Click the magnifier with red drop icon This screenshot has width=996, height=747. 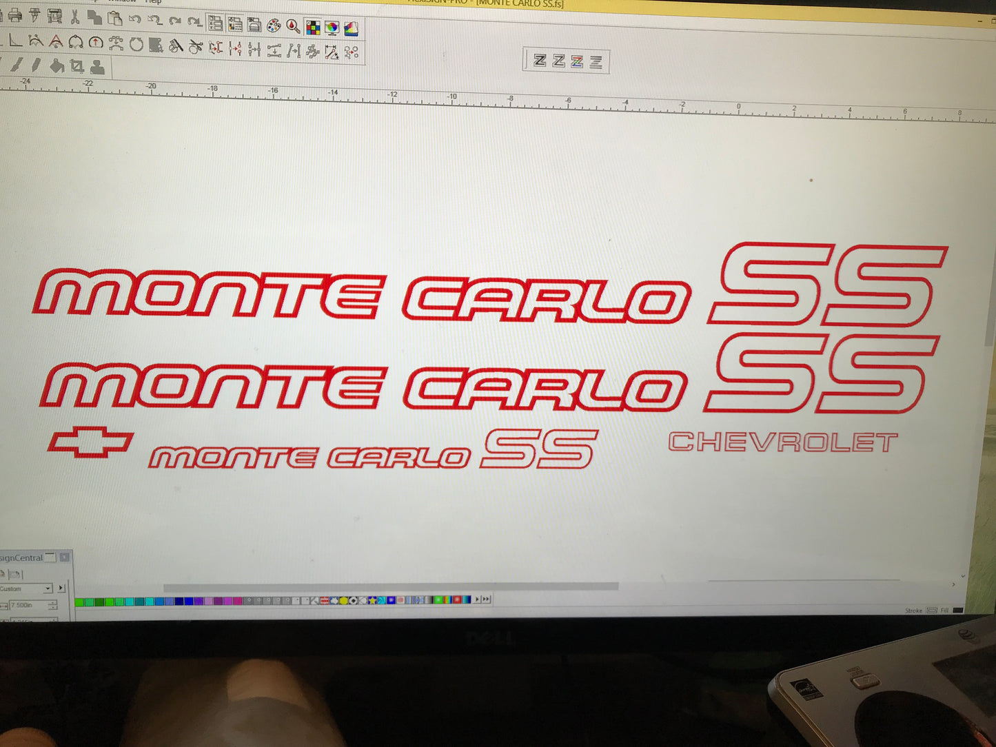pyautogui.click(x=293, y=27)
